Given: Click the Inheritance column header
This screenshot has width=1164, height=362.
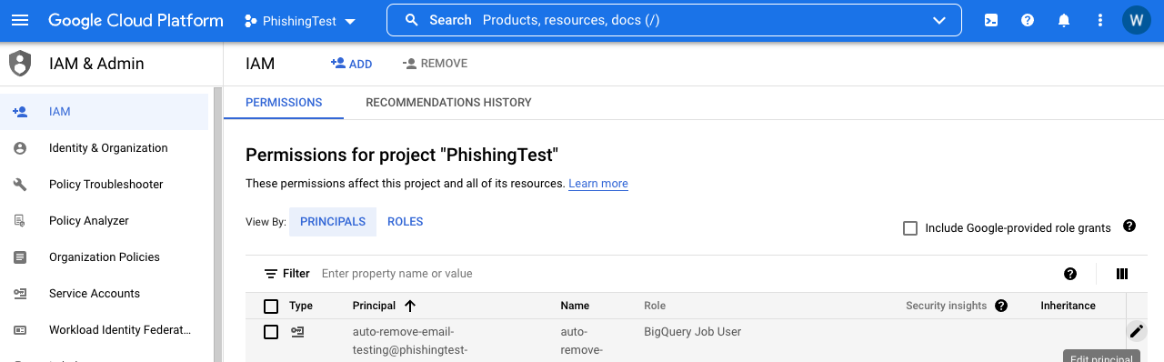Looking at the screenshot, I should [1069, 306].
